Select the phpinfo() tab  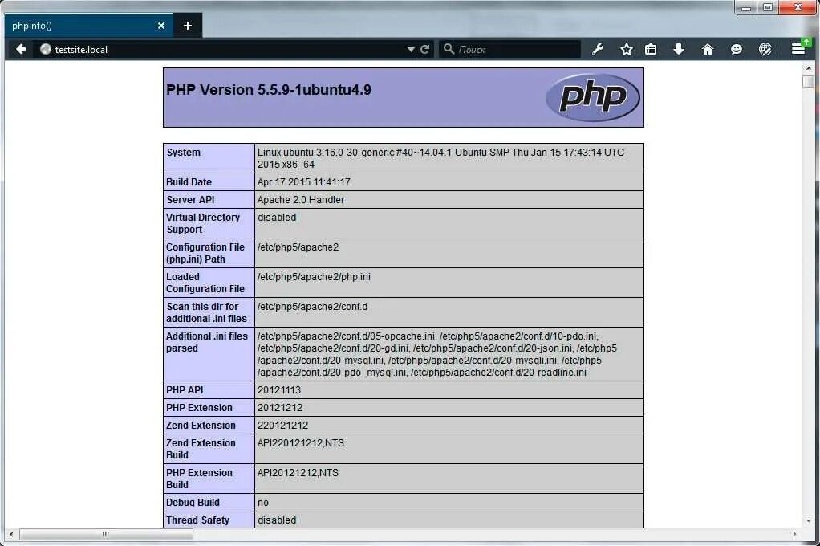(x=89, y=26)
